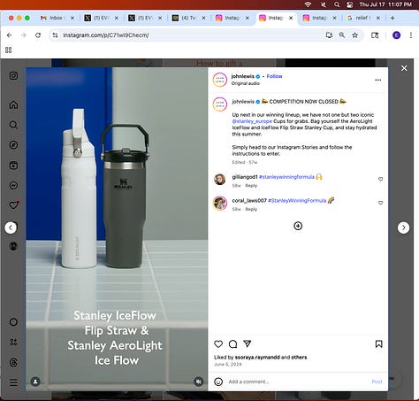Open install app icon in address bar
This screenshot has height=401, width=419.
pyautogui.click(x=329, y=35)
